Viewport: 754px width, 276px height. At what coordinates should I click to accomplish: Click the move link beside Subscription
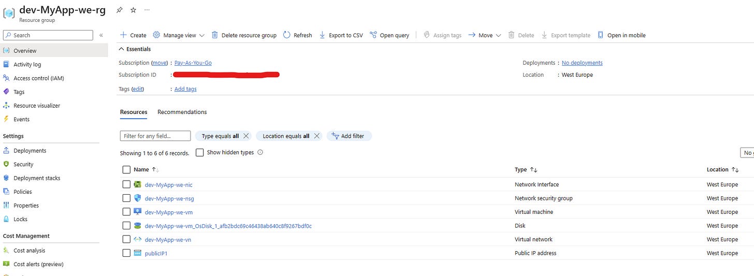[x=160, y=63]
